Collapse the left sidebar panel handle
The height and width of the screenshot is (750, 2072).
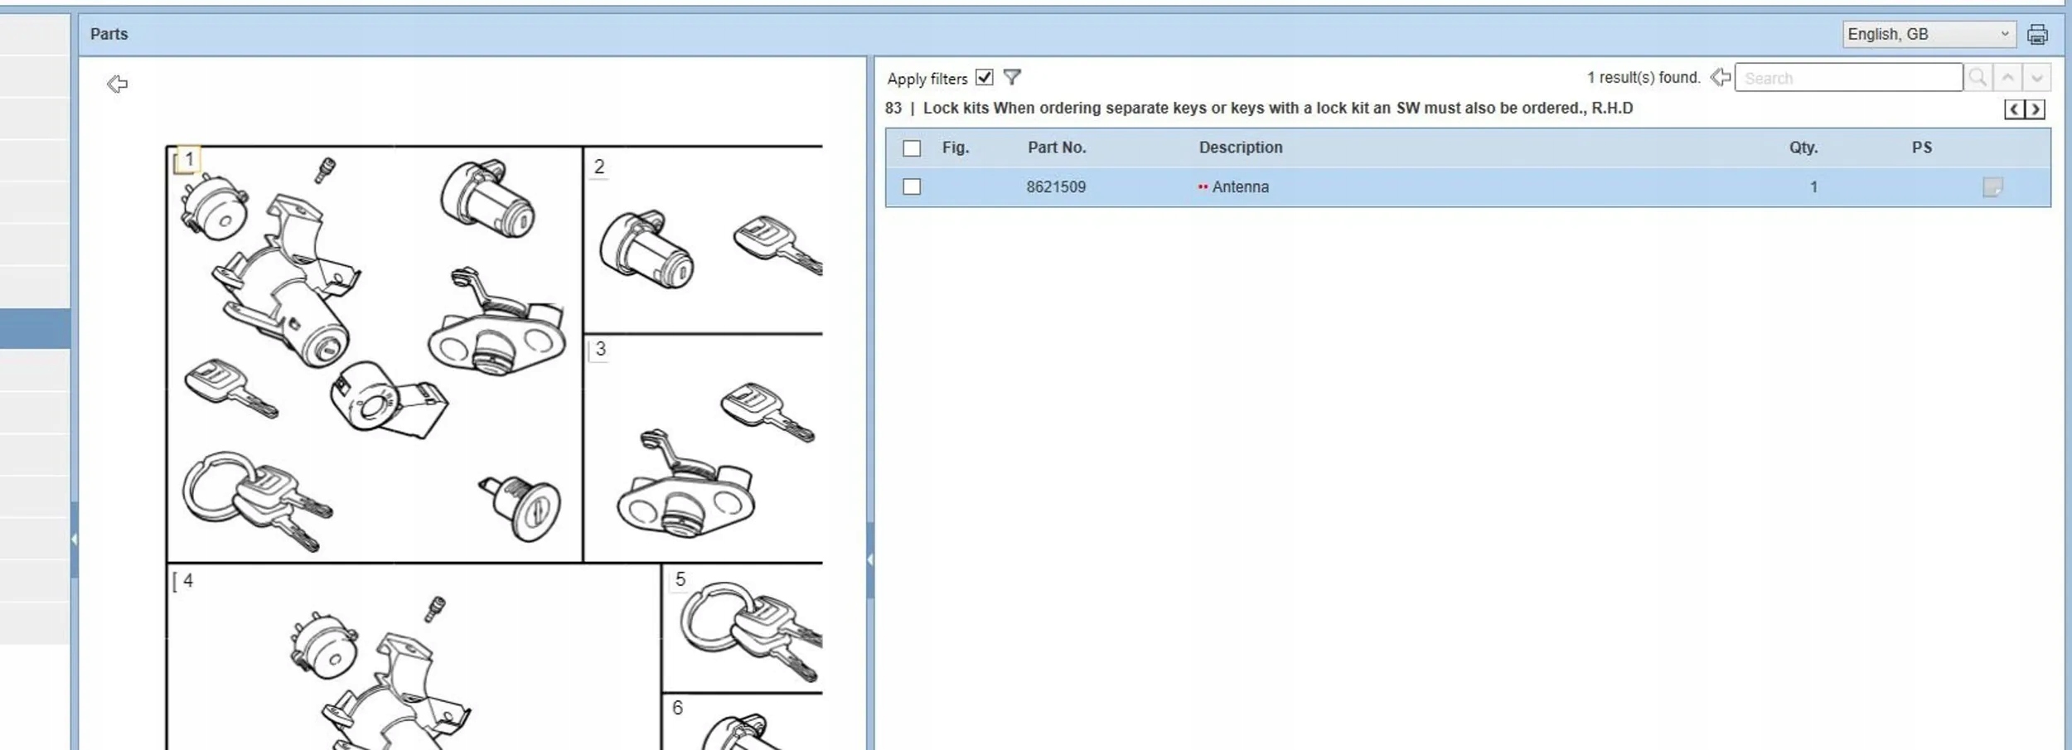pyautogui.click(x=75, y=540)
